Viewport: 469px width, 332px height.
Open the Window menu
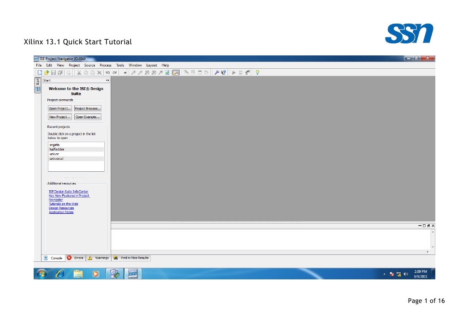tap(135, 65)
